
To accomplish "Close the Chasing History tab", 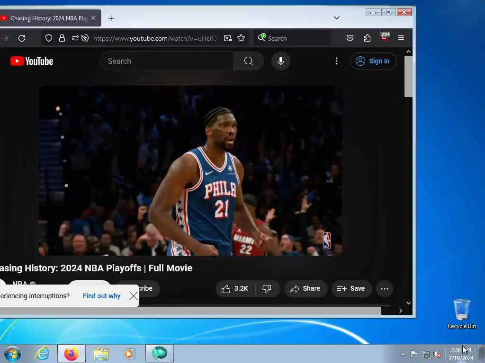I will click(x=93, y=18).
